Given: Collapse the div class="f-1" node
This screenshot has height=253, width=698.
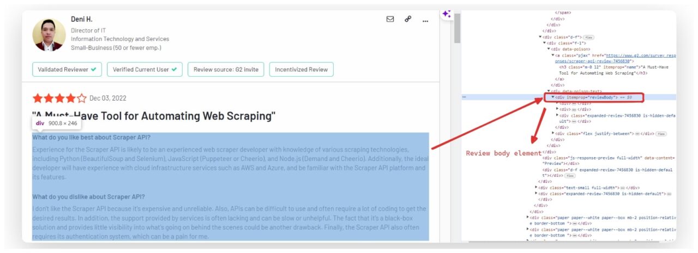Looking at the screenshot, I should (545, 42).
